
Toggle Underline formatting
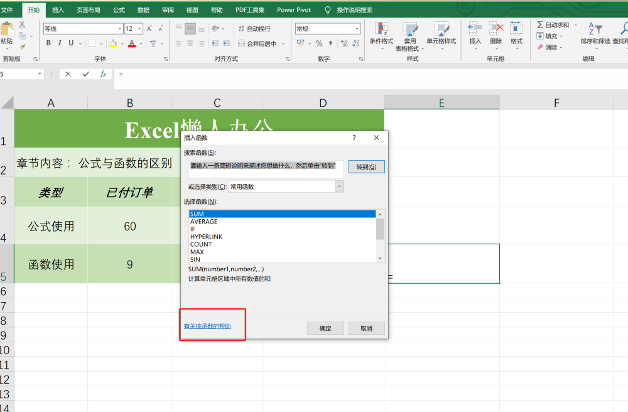point(71,43)
